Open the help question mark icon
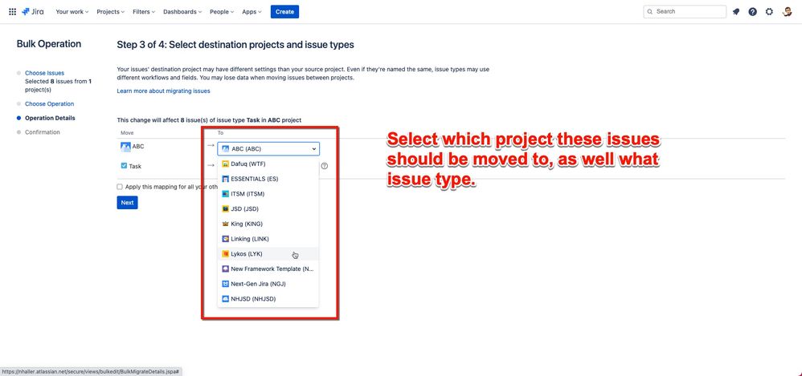The width and height of the screenshot is (802, 376). tap(752, 12)
